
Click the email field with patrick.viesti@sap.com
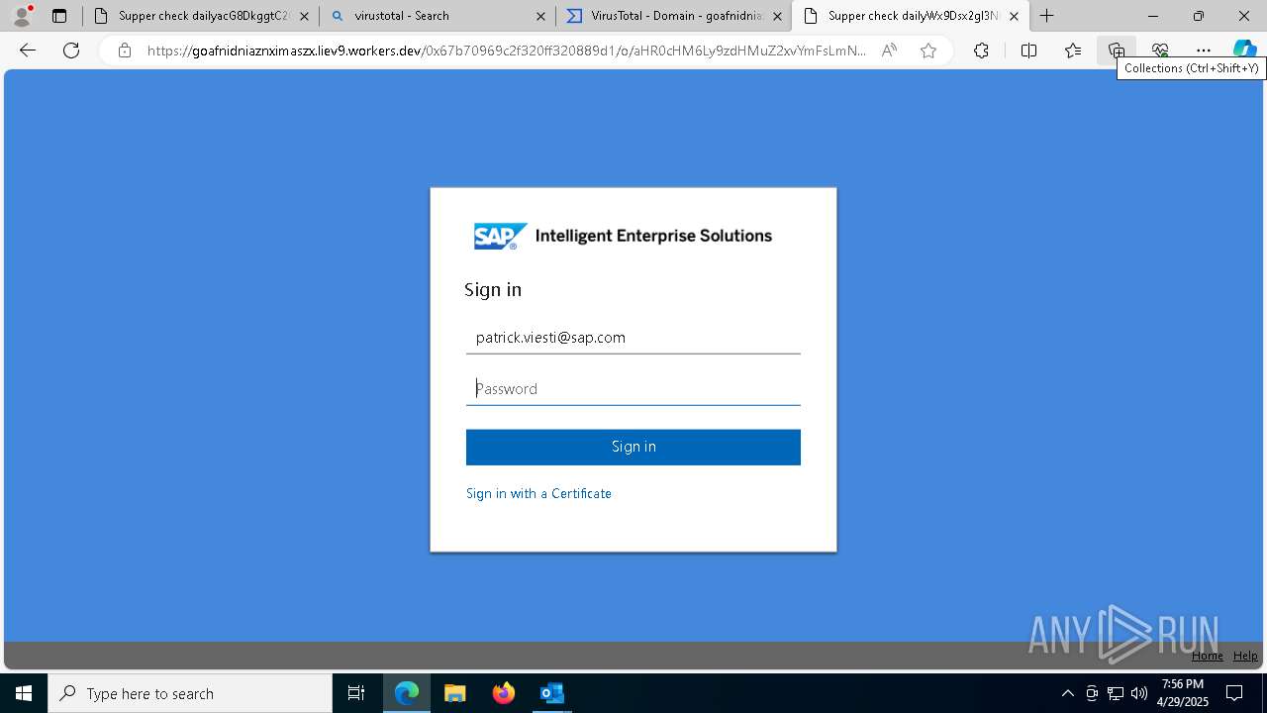[x=633, y=338]
